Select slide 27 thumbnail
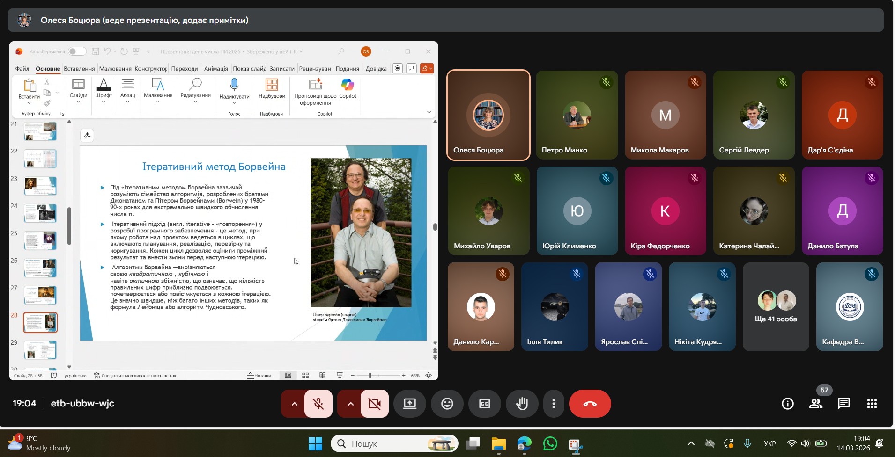Image resolution: width=895 pixels, height=457 pixels. pyautogui.click(x=40, y=295)
